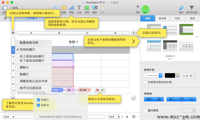
Task: Choose 在下面添加标题行 menu item
Action: (33, 61)
